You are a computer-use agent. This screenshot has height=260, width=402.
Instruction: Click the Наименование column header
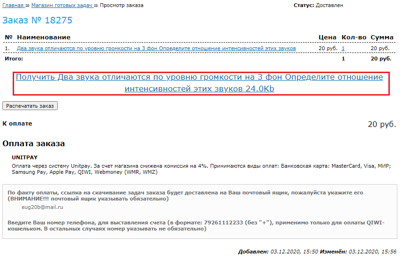(44, 37)
